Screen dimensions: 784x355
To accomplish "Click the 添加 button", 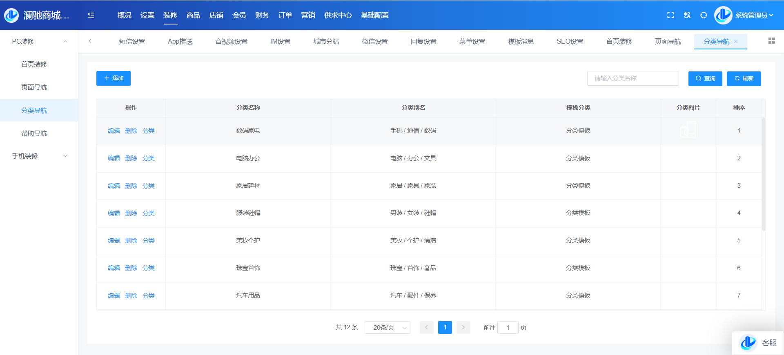I will [114, 78].
